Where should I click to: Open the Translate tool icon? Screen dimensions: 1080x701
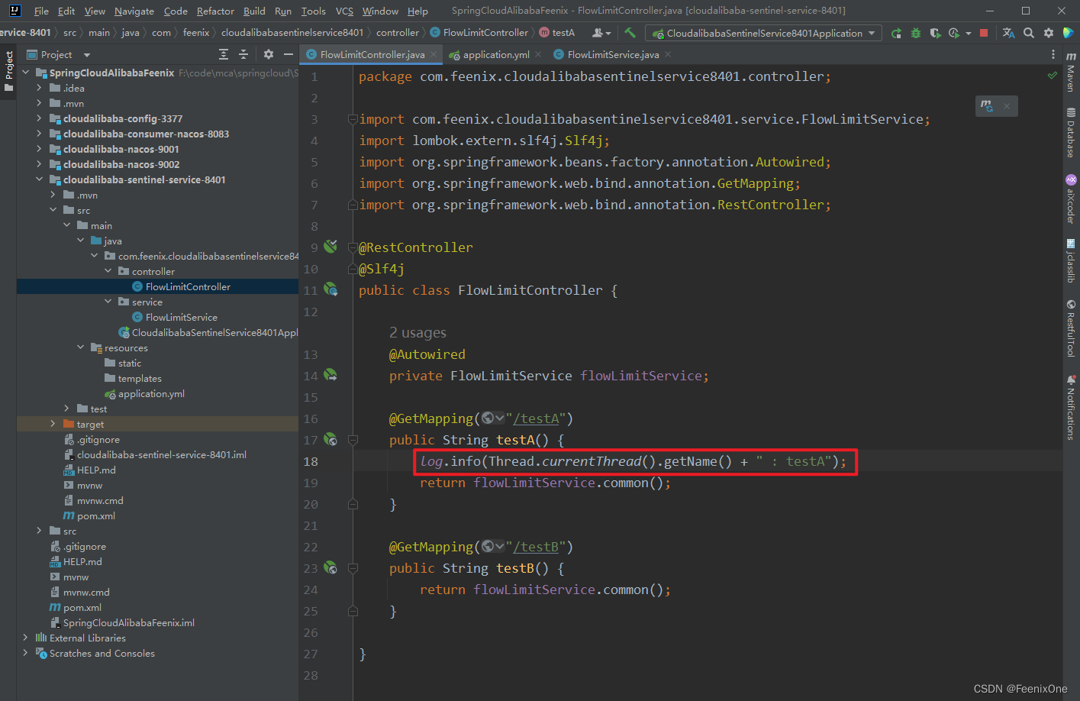(1008, 33)
